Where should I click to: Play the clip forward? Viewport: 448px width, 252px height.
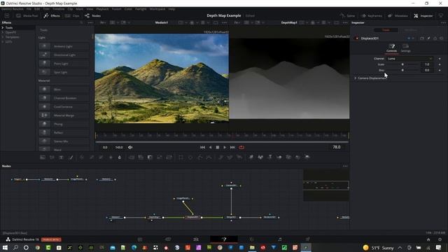point(225,147)
